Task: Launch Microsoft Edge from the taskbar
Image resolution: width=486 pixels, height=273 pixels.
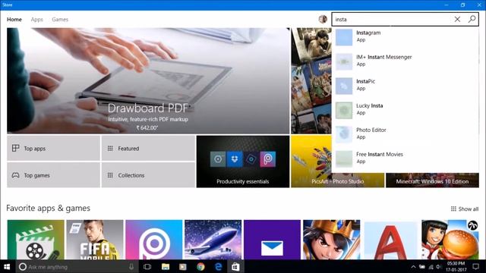Action: pyautogui.click(x=218, y=266)
